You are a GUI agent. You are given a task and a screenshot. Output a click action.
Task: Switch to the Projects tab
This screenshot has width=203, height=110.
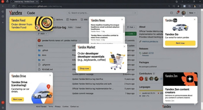pos(72,20)
